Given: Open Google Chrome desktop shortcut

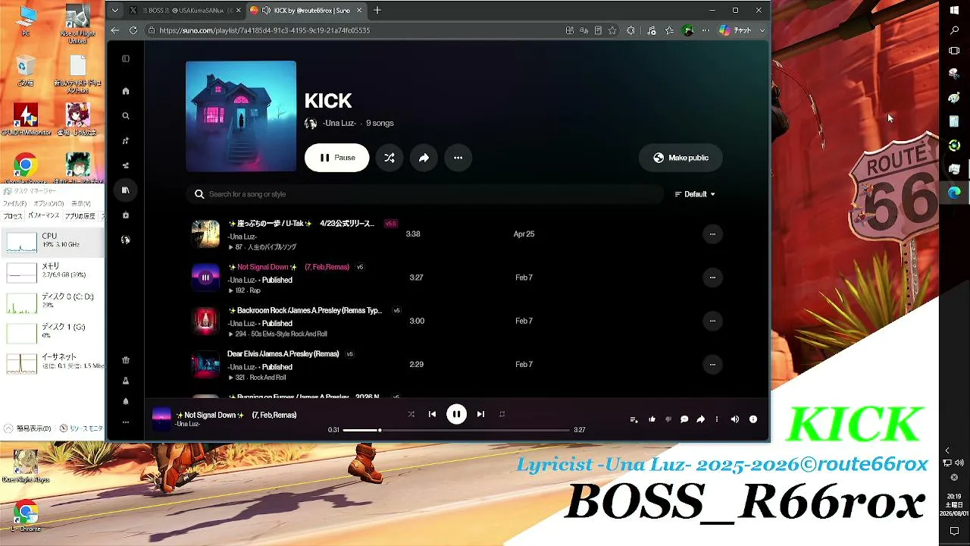Looking at the screenshot, I should tap(25, 168).
